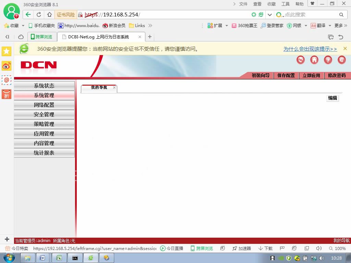Image resolution: width=351 pixels, height=263 pixels.
Task: Click the 收藏 star bookmark button
Action: click(11, 25)
